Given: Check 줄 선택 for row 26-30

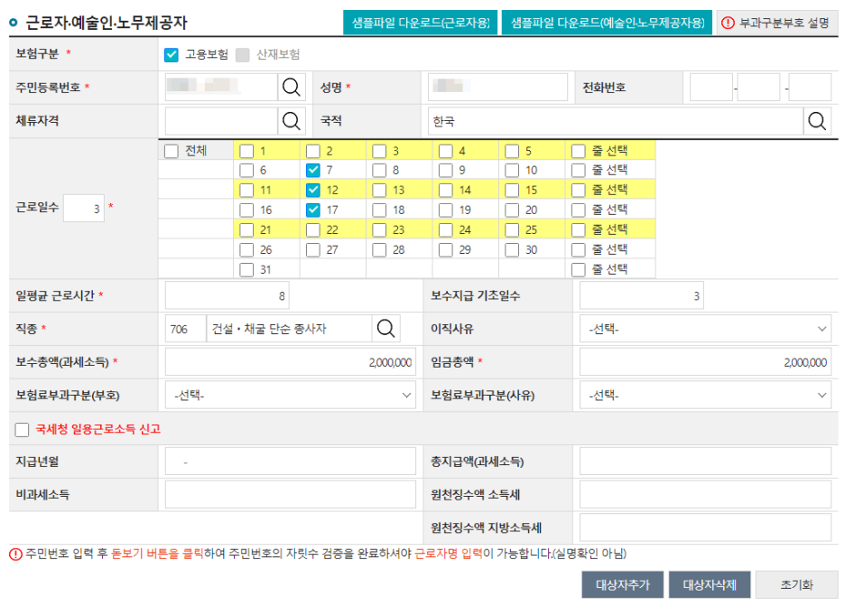Looking at the screenshot, I should [579, 250].
